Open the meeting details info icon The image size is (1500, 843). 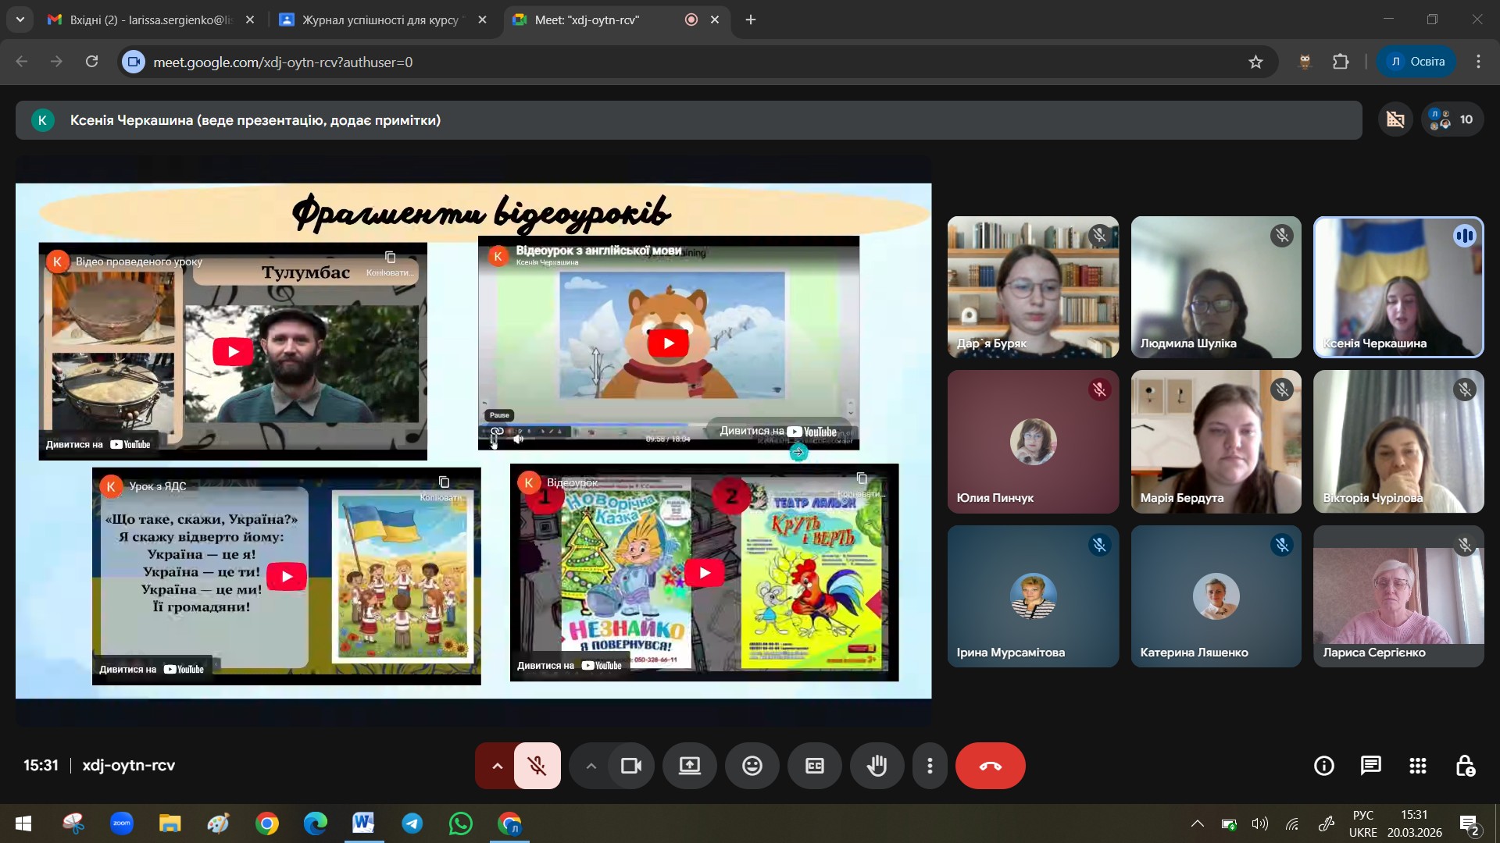pos(1323,766)
